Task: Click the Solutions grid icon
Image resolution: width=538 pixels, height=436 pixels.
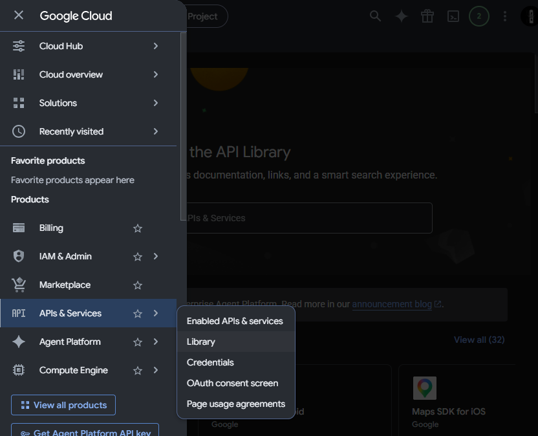Action: coord(19,103)
